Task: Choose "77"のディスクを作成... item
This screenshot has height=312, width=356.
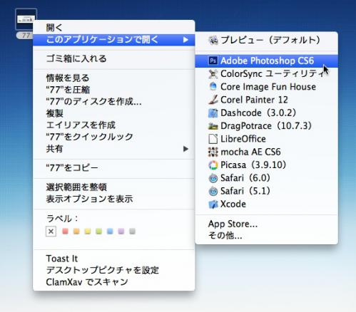Action: point(114,102)
